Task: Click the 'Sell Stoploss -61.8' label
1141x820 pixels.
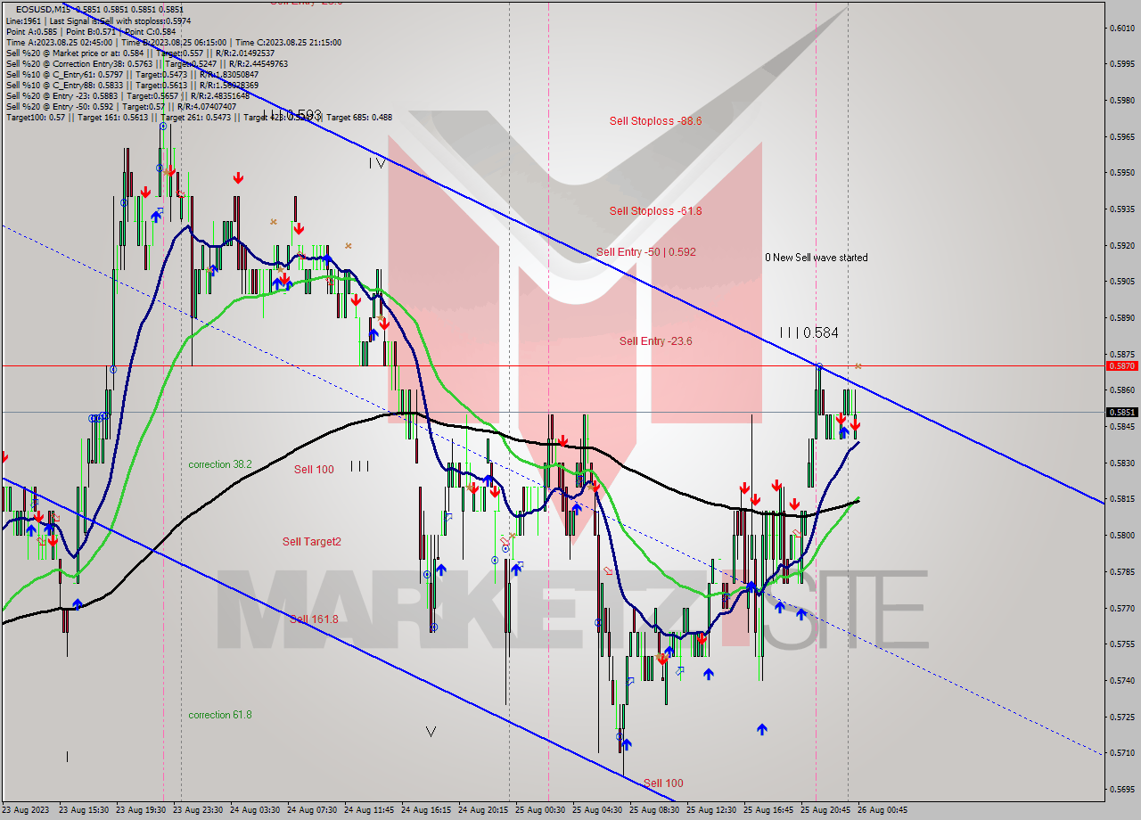Action: [x=655, y=211]
